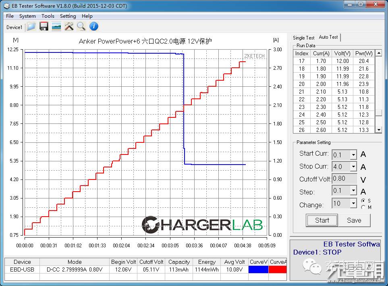The image size is (388, 286).
Task: Save data using the floppy disk icon
Action: click(x=44, y=27)
